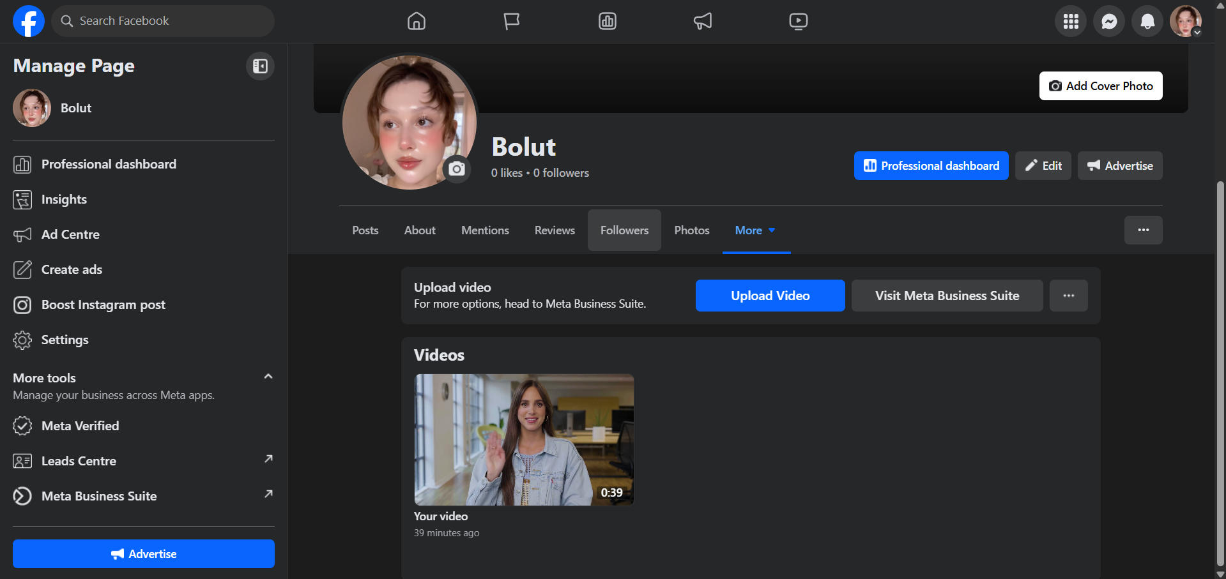Viewport: 1226px width, 579px height.
Task: Open the Video play icon in top bar
Action: pyautogui.click(x=799, y=21)
